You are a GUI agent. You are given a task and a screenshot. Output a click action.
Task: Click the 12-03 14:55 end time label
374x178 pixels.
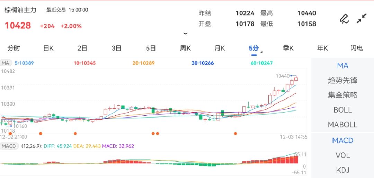[x=294, y=137]
